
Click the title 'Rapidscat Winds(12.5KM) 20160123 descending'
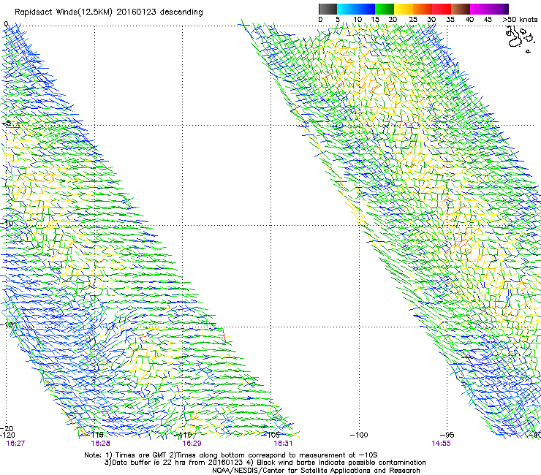pos(109,12)
